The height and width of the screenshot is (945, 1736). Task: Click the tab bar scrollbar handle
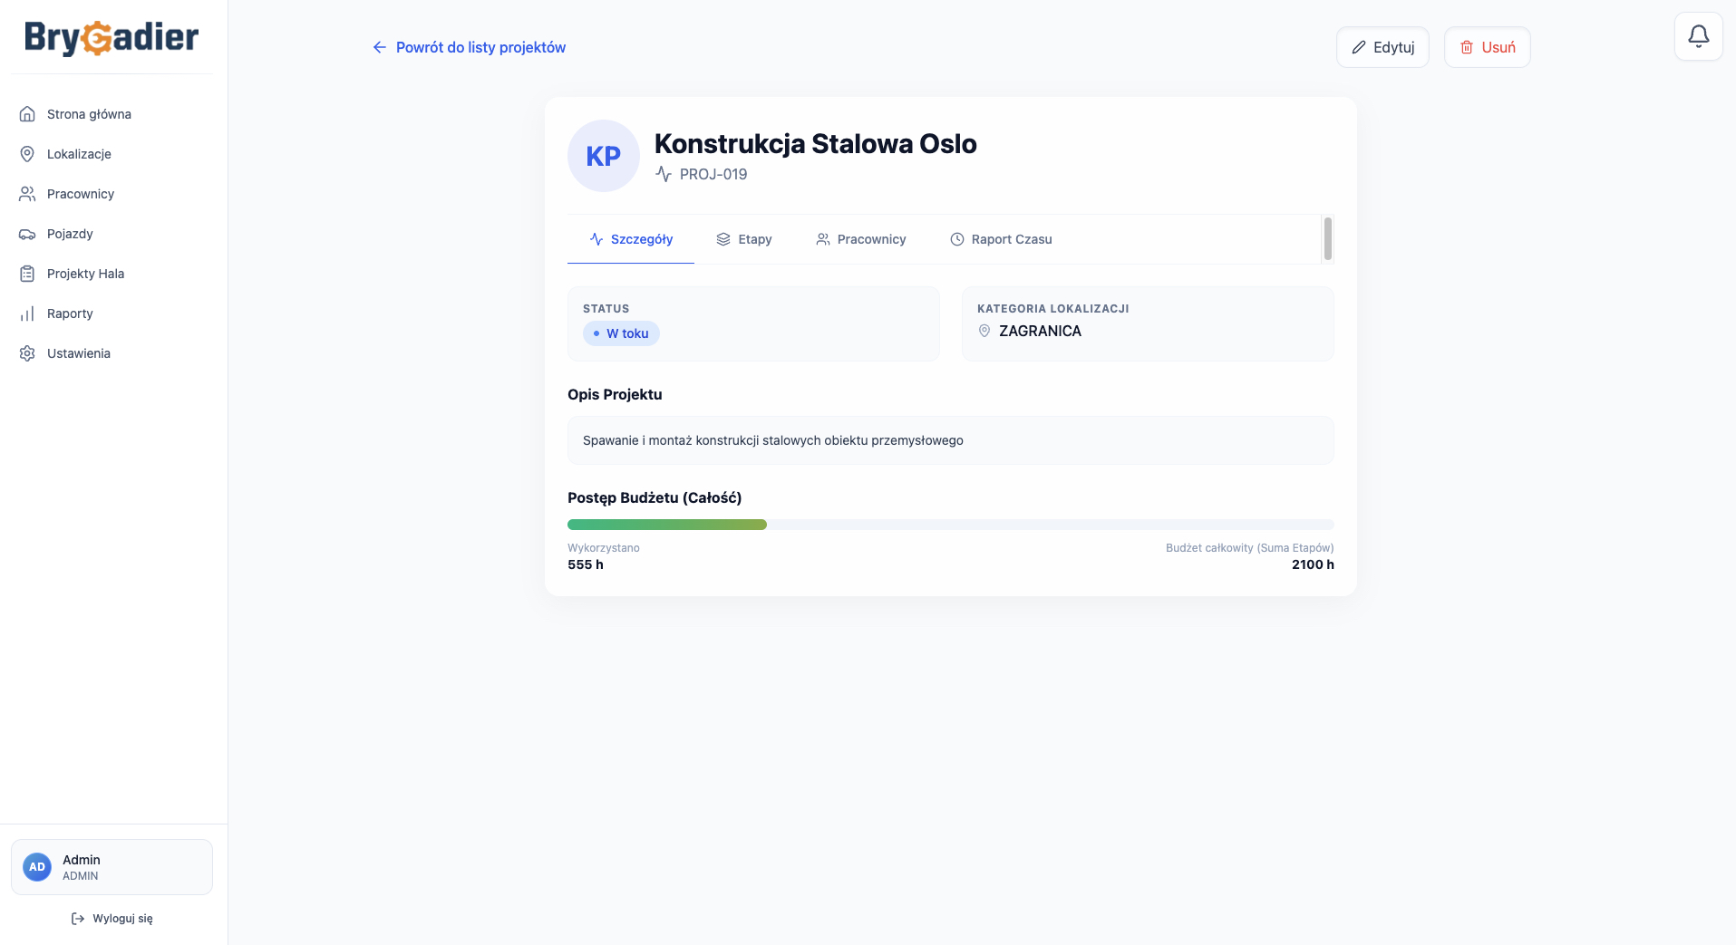click(x=1327, y=238)
